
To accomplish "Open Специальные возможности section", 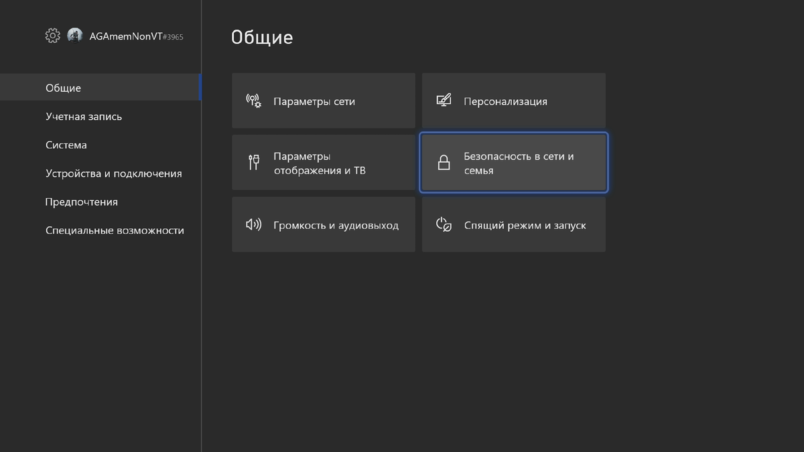I will pos(115,230).
